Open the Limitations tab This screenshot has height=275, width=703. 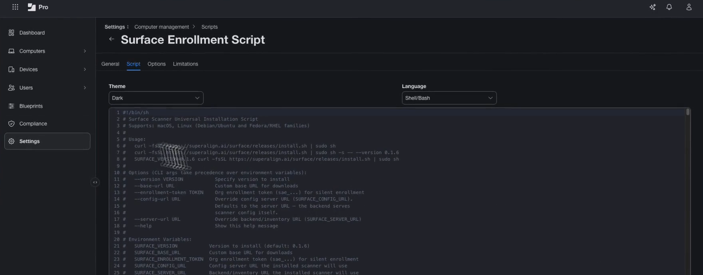[x=185, y=64]
